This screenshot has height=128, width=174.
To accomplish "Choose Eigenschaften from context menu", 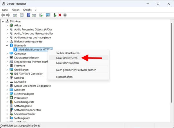I will point(79,77).
